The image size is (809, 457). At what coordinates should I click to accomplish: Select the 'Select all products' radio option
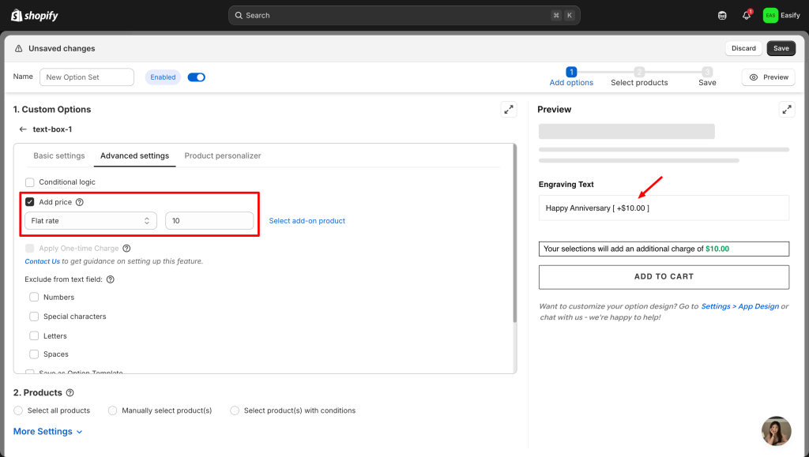coord(18,410)
